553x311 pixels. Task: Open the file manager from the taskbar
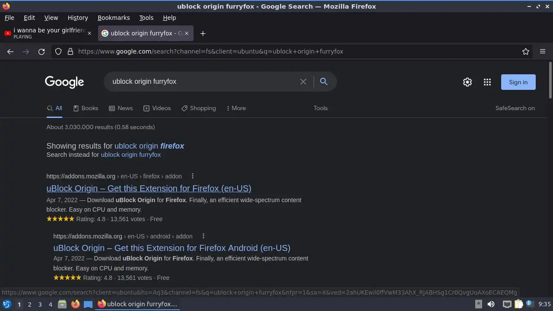[62, 304]
